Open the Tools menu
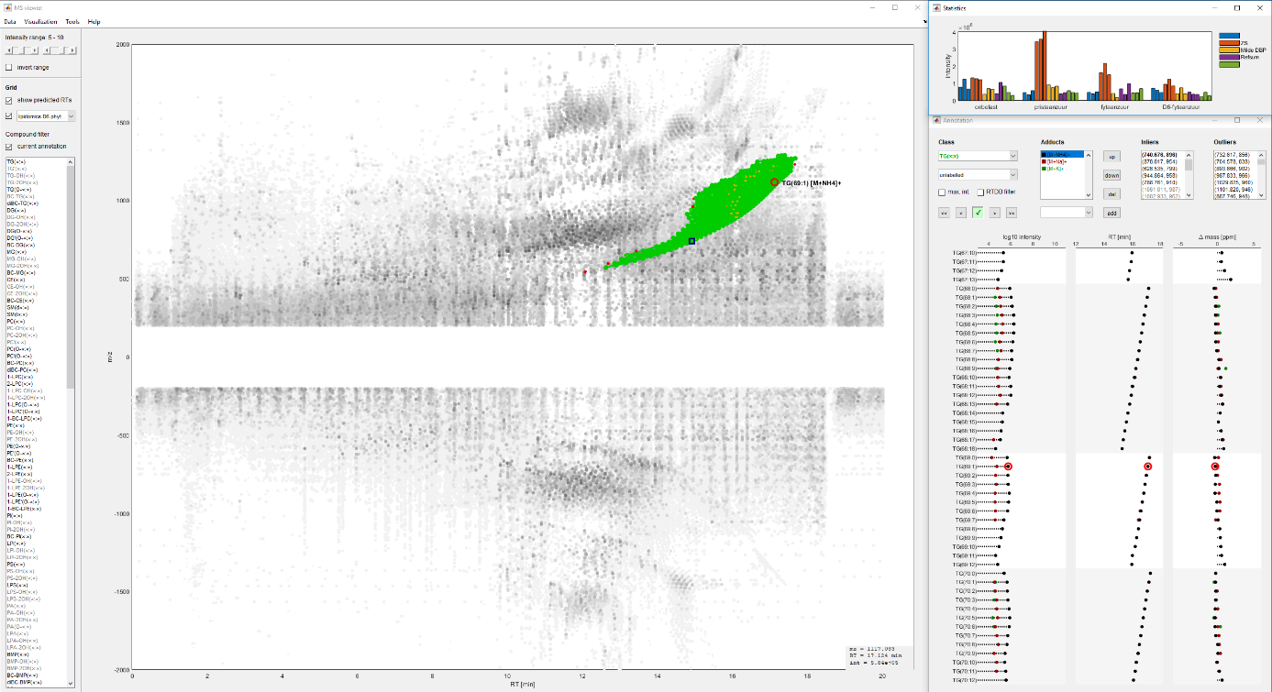1272x692 pixels. tap(72, 21)
